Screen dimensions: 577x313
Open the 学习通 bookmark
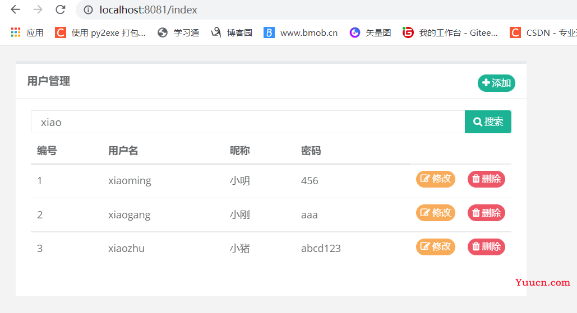(x=178, y=32)
